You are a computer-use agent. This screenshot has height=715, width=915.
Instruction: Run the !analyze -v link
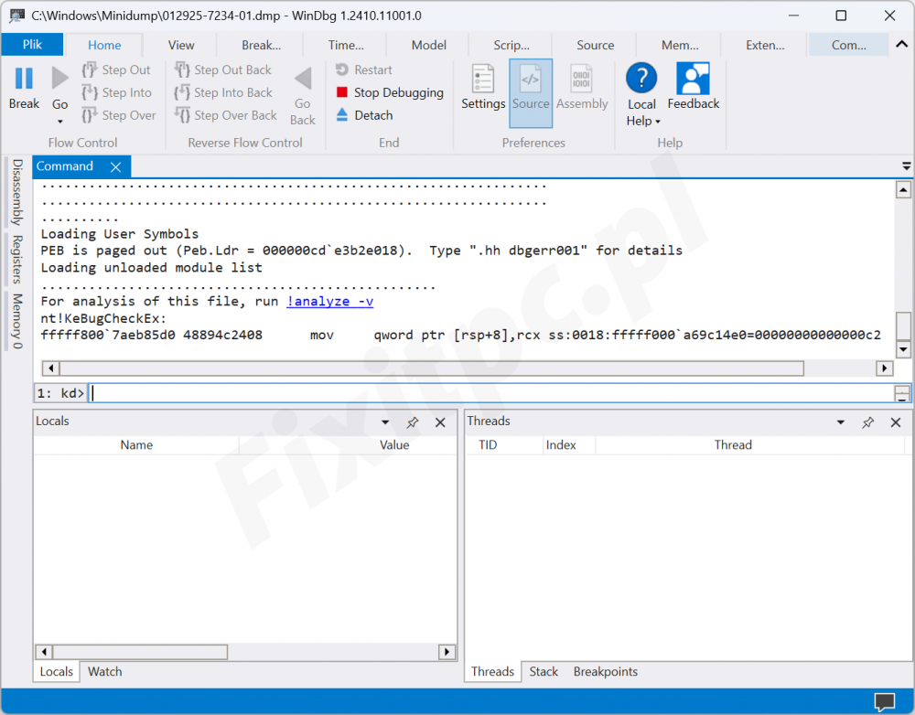pyautogui.click(x=329, y=302)
